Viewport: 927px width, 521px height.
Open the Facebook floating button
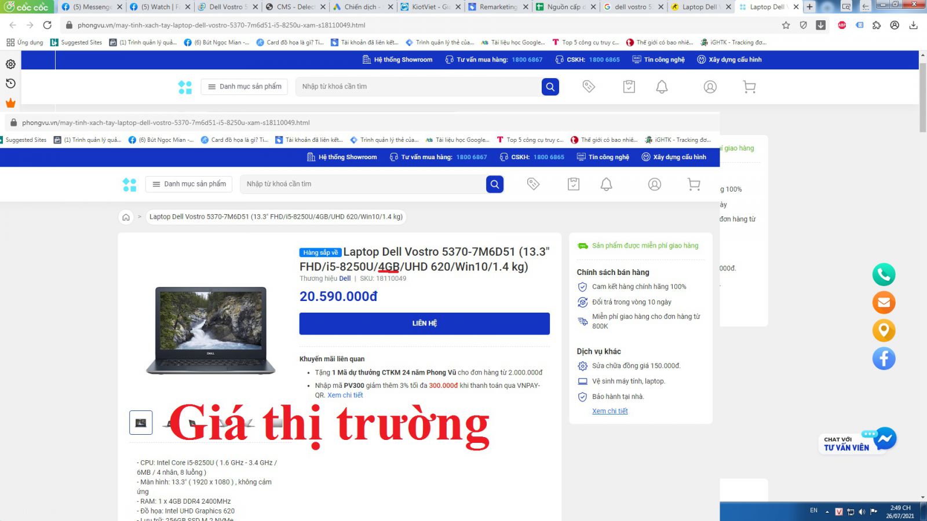click(x=884, y=358)
